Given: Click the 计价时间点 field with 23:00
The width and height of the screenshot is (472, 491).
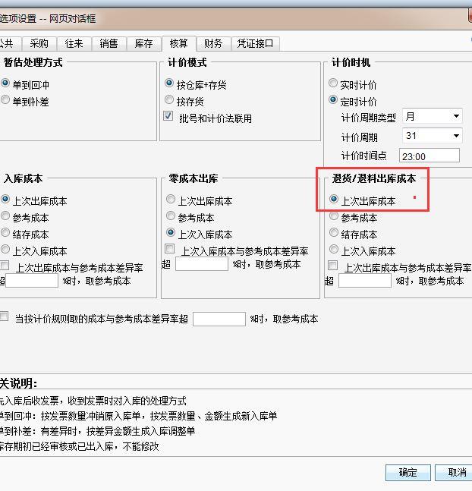Looking at the screenshot, I should coord(430,156).
